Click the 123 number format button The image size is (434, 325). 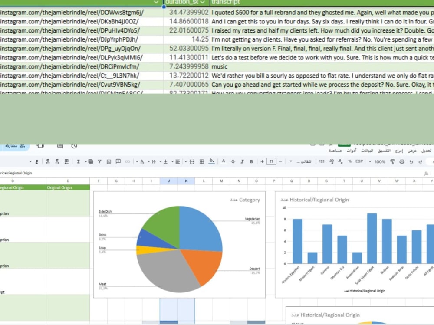(x=322, y=161)
